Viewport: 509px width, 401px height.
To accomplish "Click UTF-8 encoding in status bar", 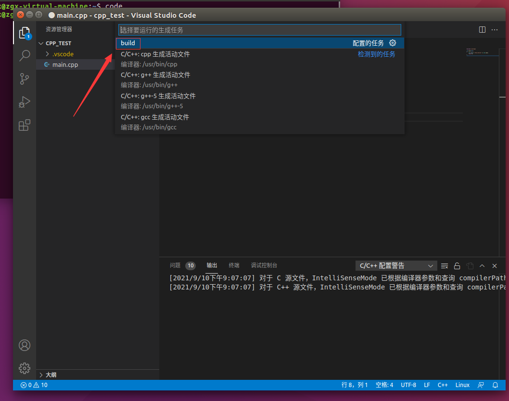I will [x=408, y=385].
